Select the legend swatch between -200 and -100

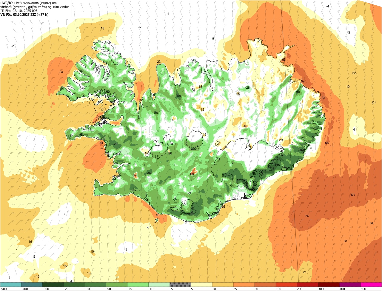tap(74, 284)
